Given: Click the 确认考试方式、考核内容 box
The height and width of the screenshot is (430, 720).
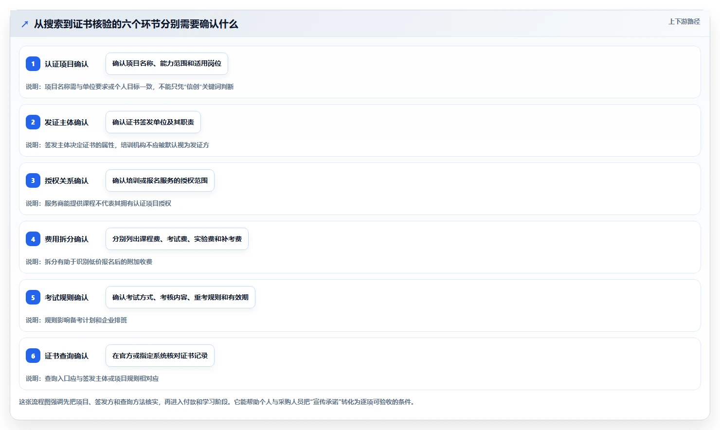Looking at the screenshot, I should (180, 297).
